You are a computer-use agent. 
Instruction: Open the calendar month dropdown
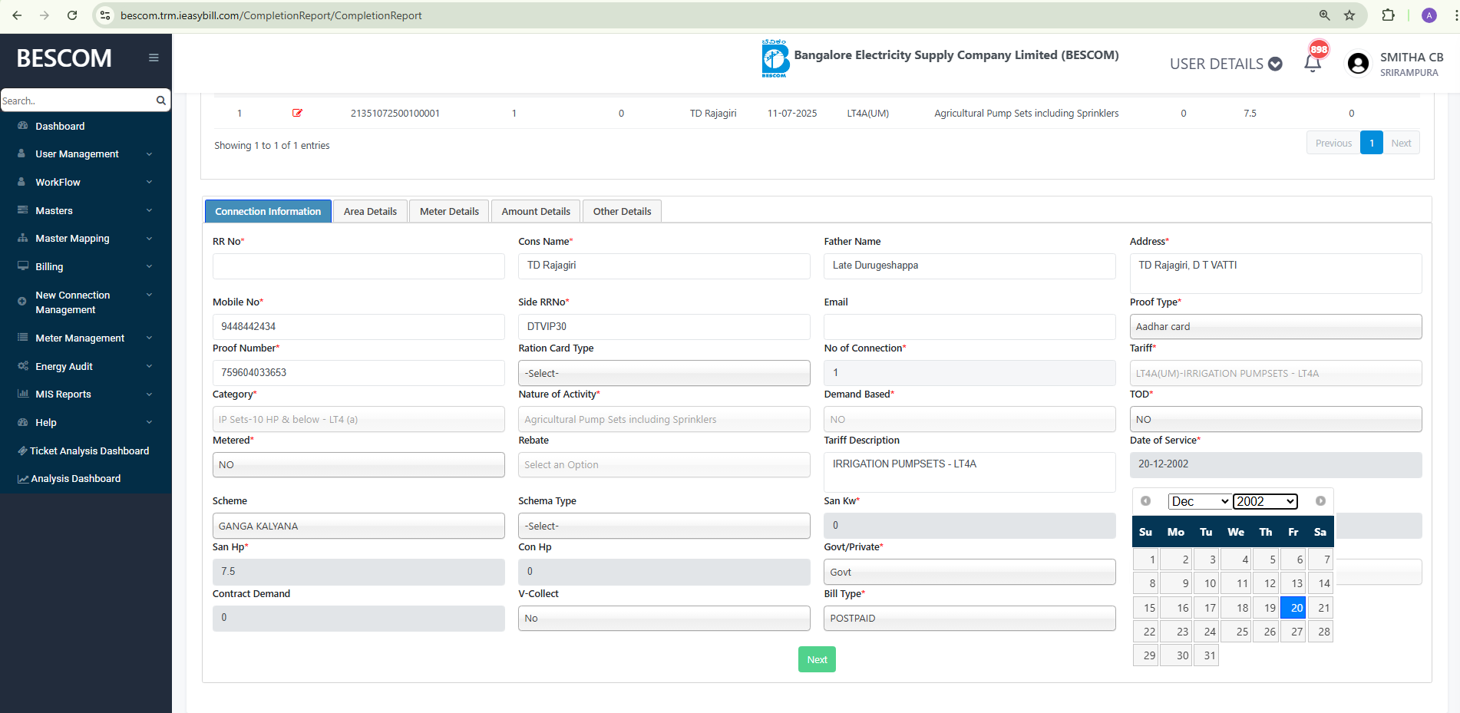[1200, 501]
